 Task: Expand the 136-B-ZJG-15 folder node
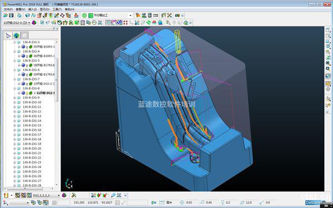14,125
